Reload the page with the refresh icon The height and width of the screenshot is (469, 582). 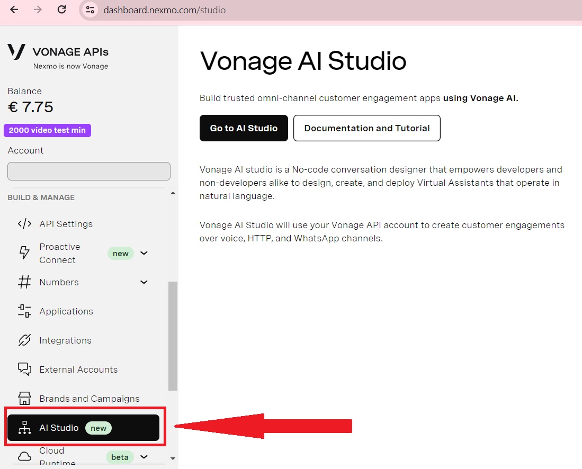click(x=61, y=10)
